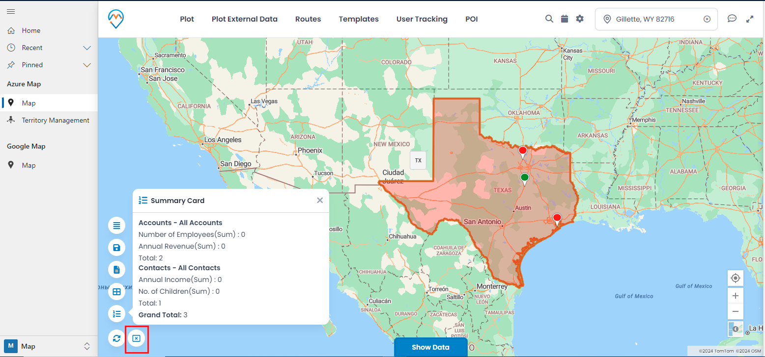Click the document file round button

point(117,270)
